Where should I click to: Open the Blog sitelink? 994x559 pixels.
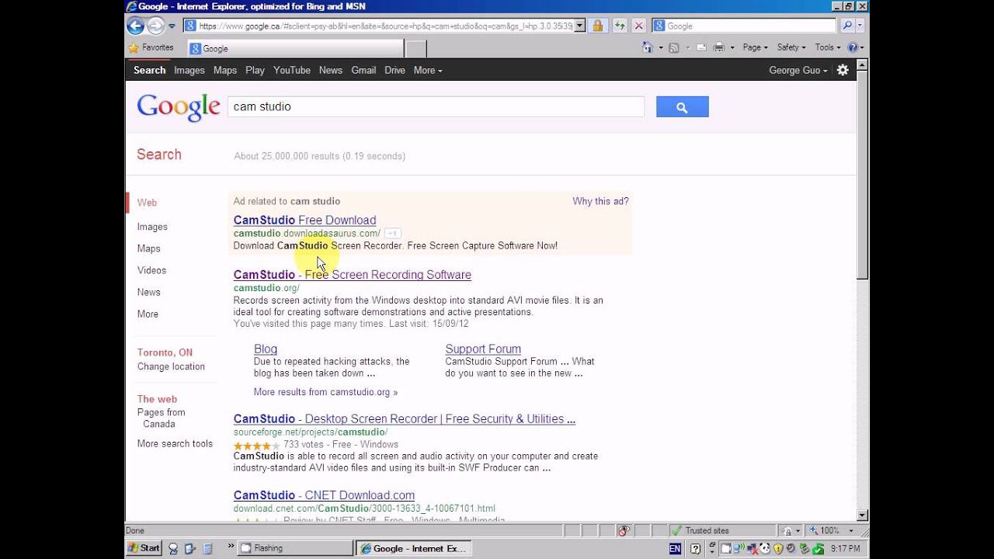[266, 349]
